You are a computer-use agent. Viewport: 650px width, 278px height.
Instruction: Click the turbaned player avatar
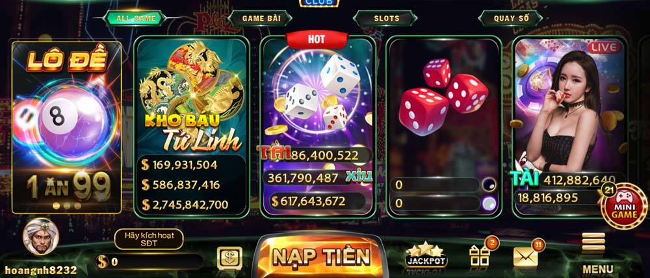pos(41,237)
